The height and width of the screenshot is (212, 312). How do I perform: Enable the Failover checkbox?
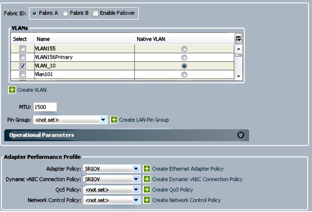point(96,13)
